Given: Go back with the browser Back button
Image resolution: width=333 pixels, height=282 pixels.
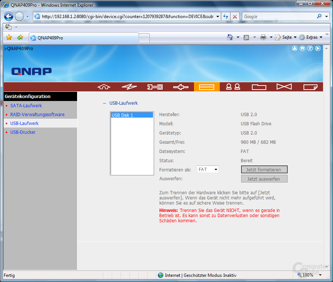Looking at the screenshot, I should [x=9, y=16].
